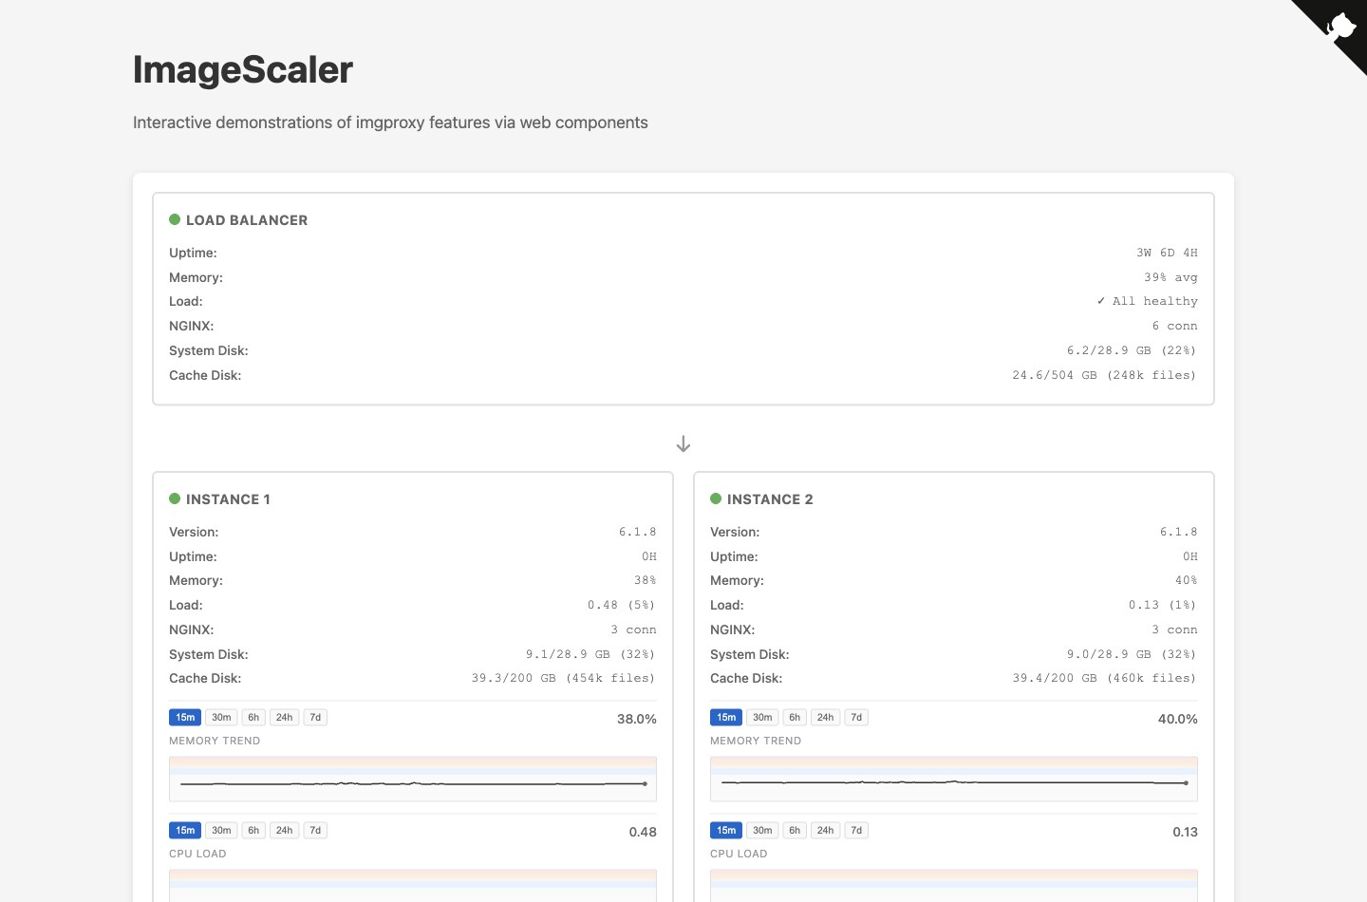1367x902 pixels.
Task: Select 15m for Instance 1 memory trend
Action: pos(185,718)
